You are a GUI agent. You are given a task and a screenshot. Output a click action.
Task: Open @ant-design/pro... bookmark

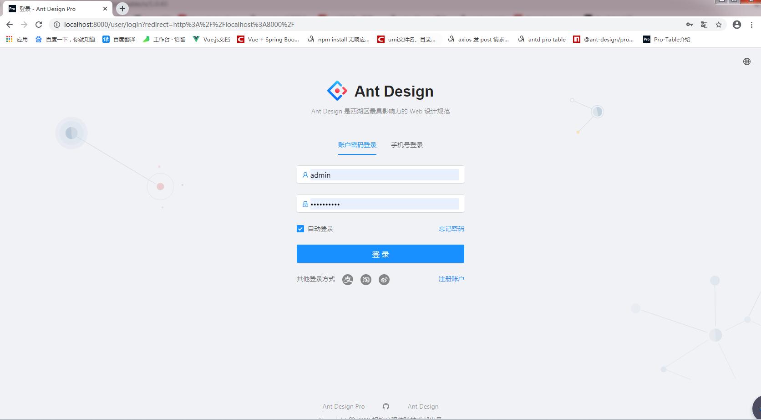[604, 40]
